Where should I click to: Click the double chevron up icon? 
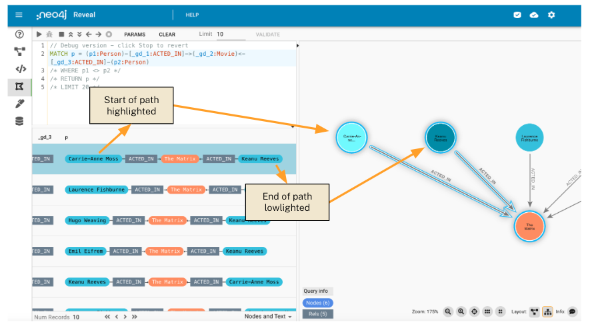[x=71, y=34]
